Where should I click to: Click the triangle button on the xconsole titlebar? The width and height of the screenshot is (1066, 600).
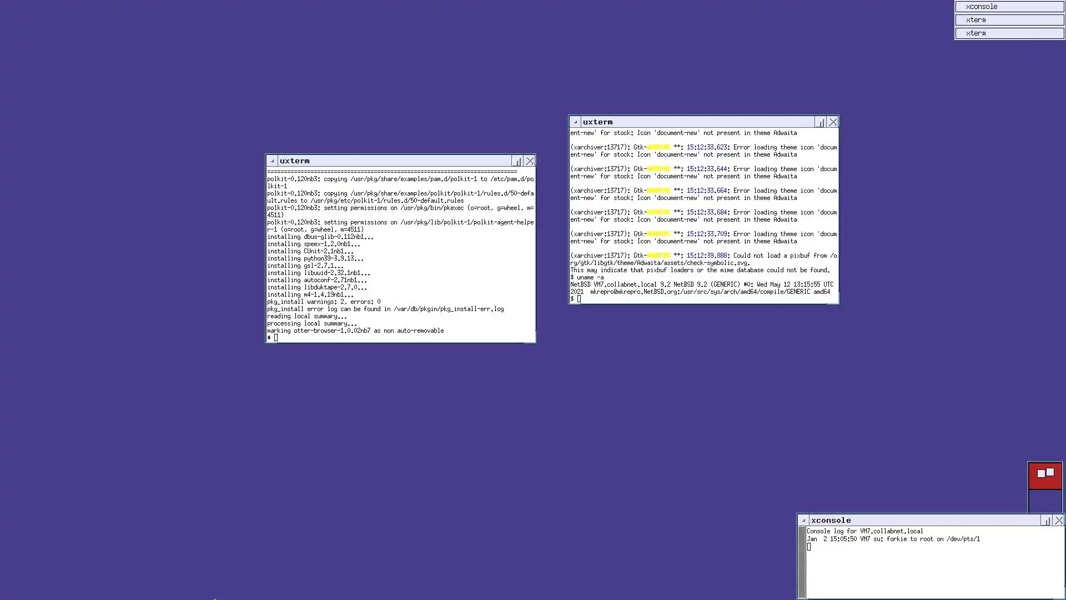coord(803,521)
